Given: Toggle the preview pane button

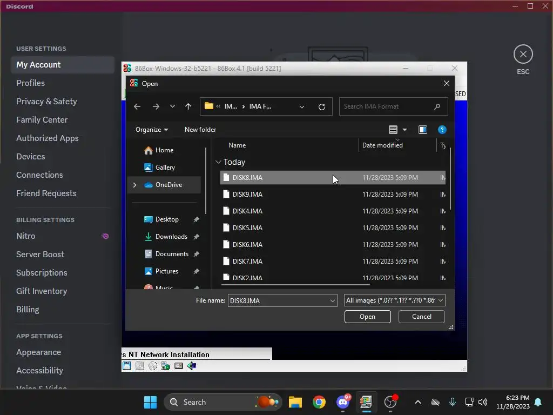Looking at the screenshot, I should tap(422, 130).
